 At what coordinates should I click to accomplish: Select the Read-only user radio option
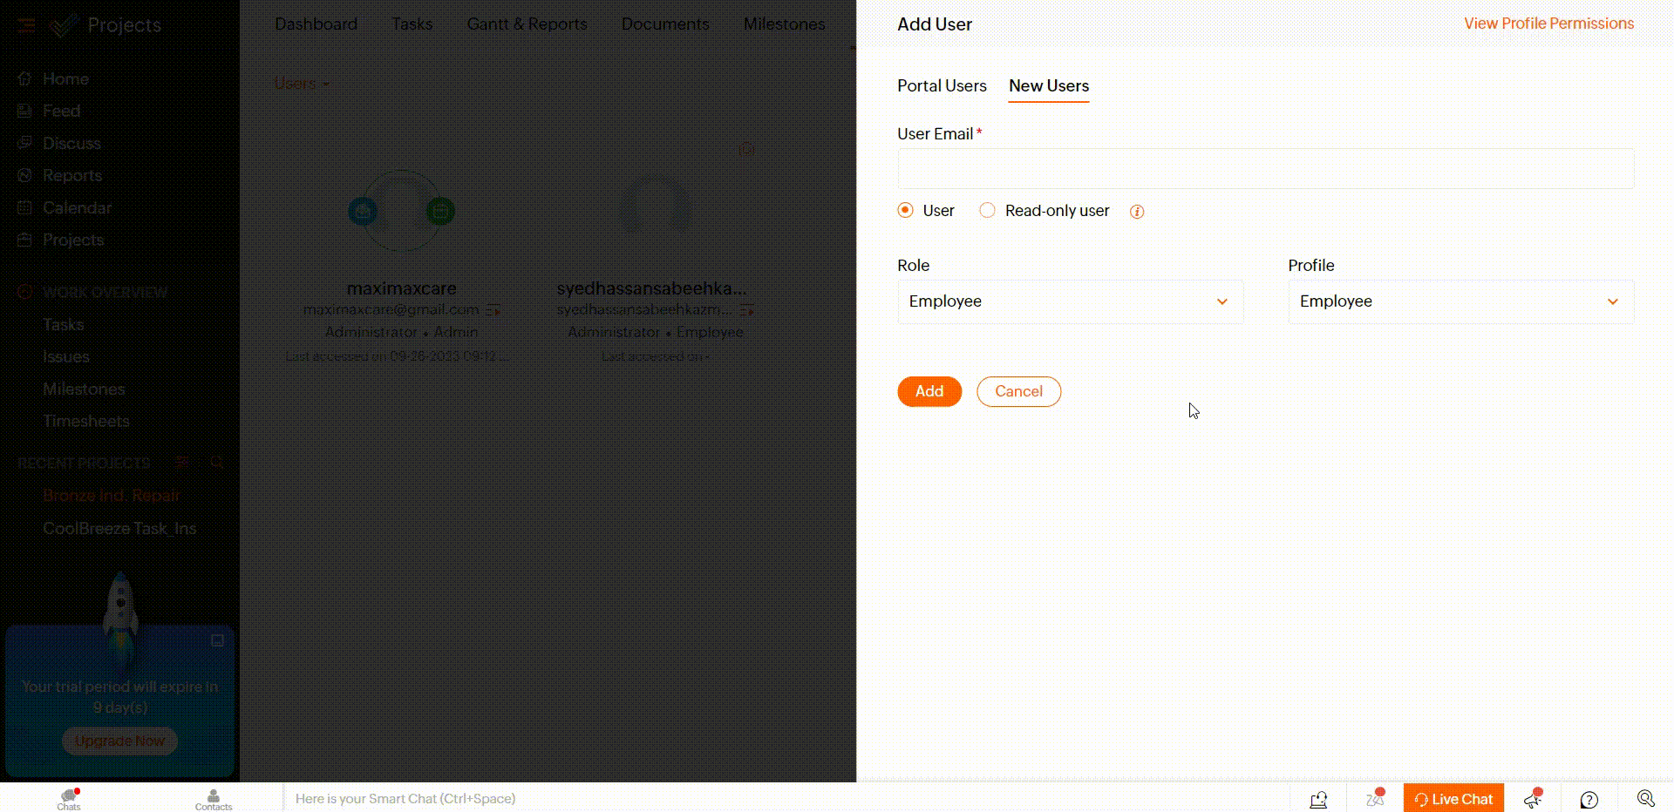987,211
